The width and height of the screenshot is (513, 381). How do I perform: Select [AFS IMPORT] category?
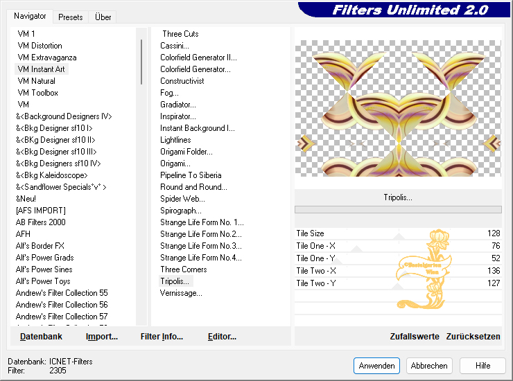pos(41,211)
